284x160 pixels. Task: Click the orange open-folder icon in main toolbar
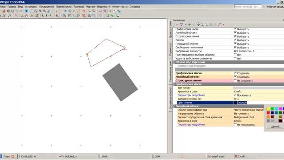(4, 11)
